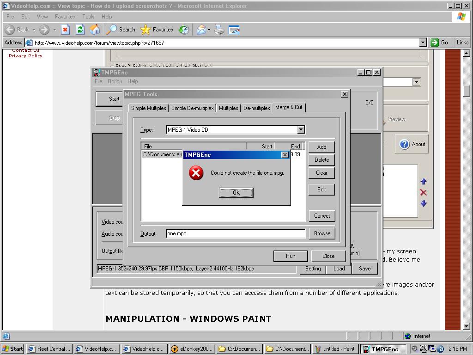This screenshot has height=355, width=473.
Task: Open the TMPGEnc Option menu
Action: [115, 81]
